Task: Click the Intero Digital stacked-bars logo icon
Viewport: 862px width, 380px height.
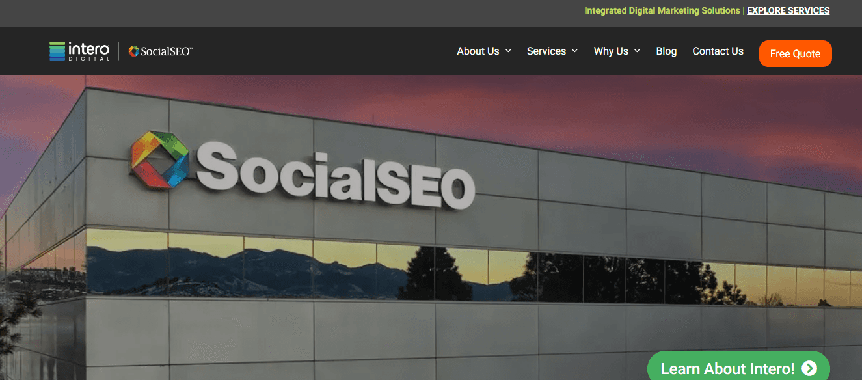Action: 57,51
